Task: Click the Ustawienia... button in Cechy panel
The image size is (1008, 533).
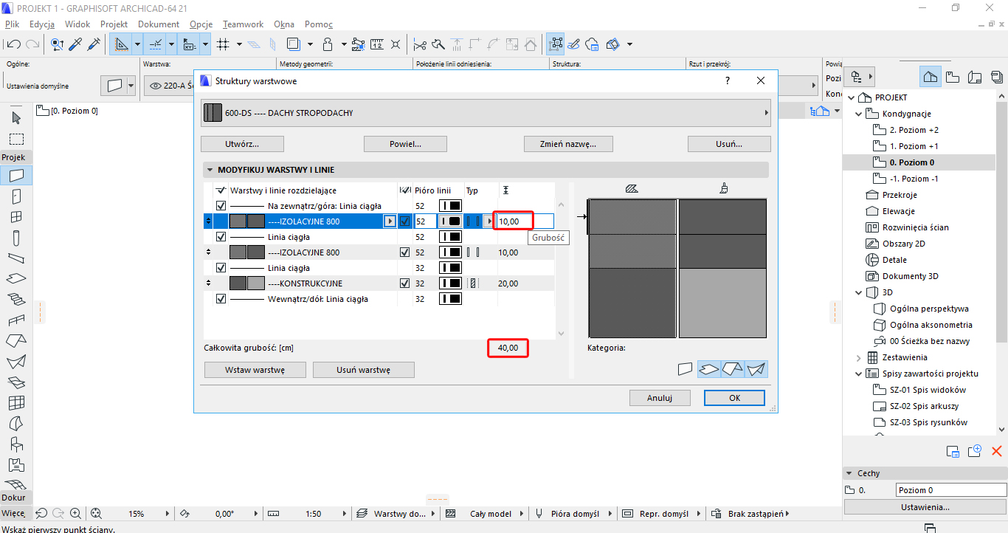Action: click(x=925, y=507)
